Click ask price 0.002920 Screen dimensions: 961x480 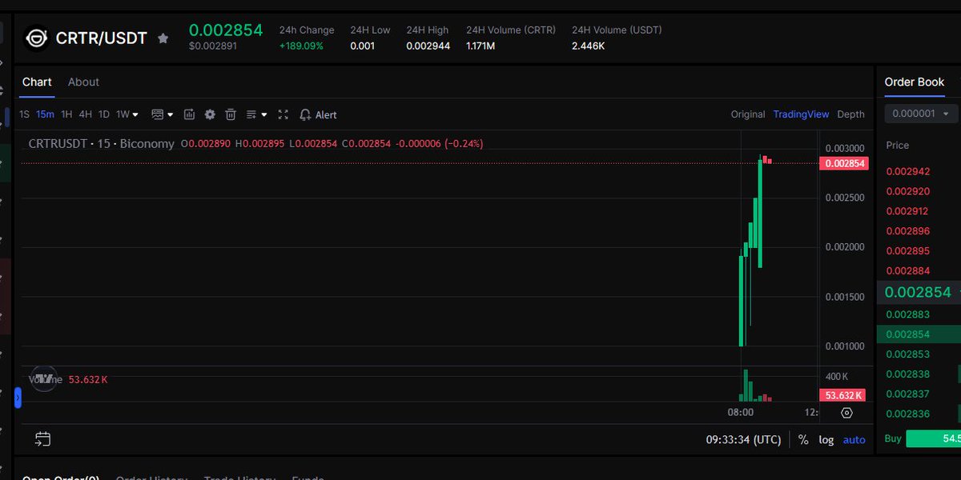pos(908,191)
